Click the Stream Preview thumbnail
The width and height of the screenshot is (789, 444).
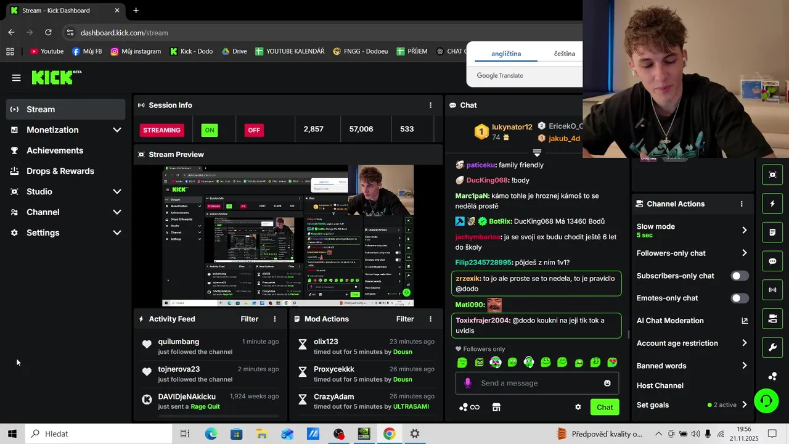(288, 236)
